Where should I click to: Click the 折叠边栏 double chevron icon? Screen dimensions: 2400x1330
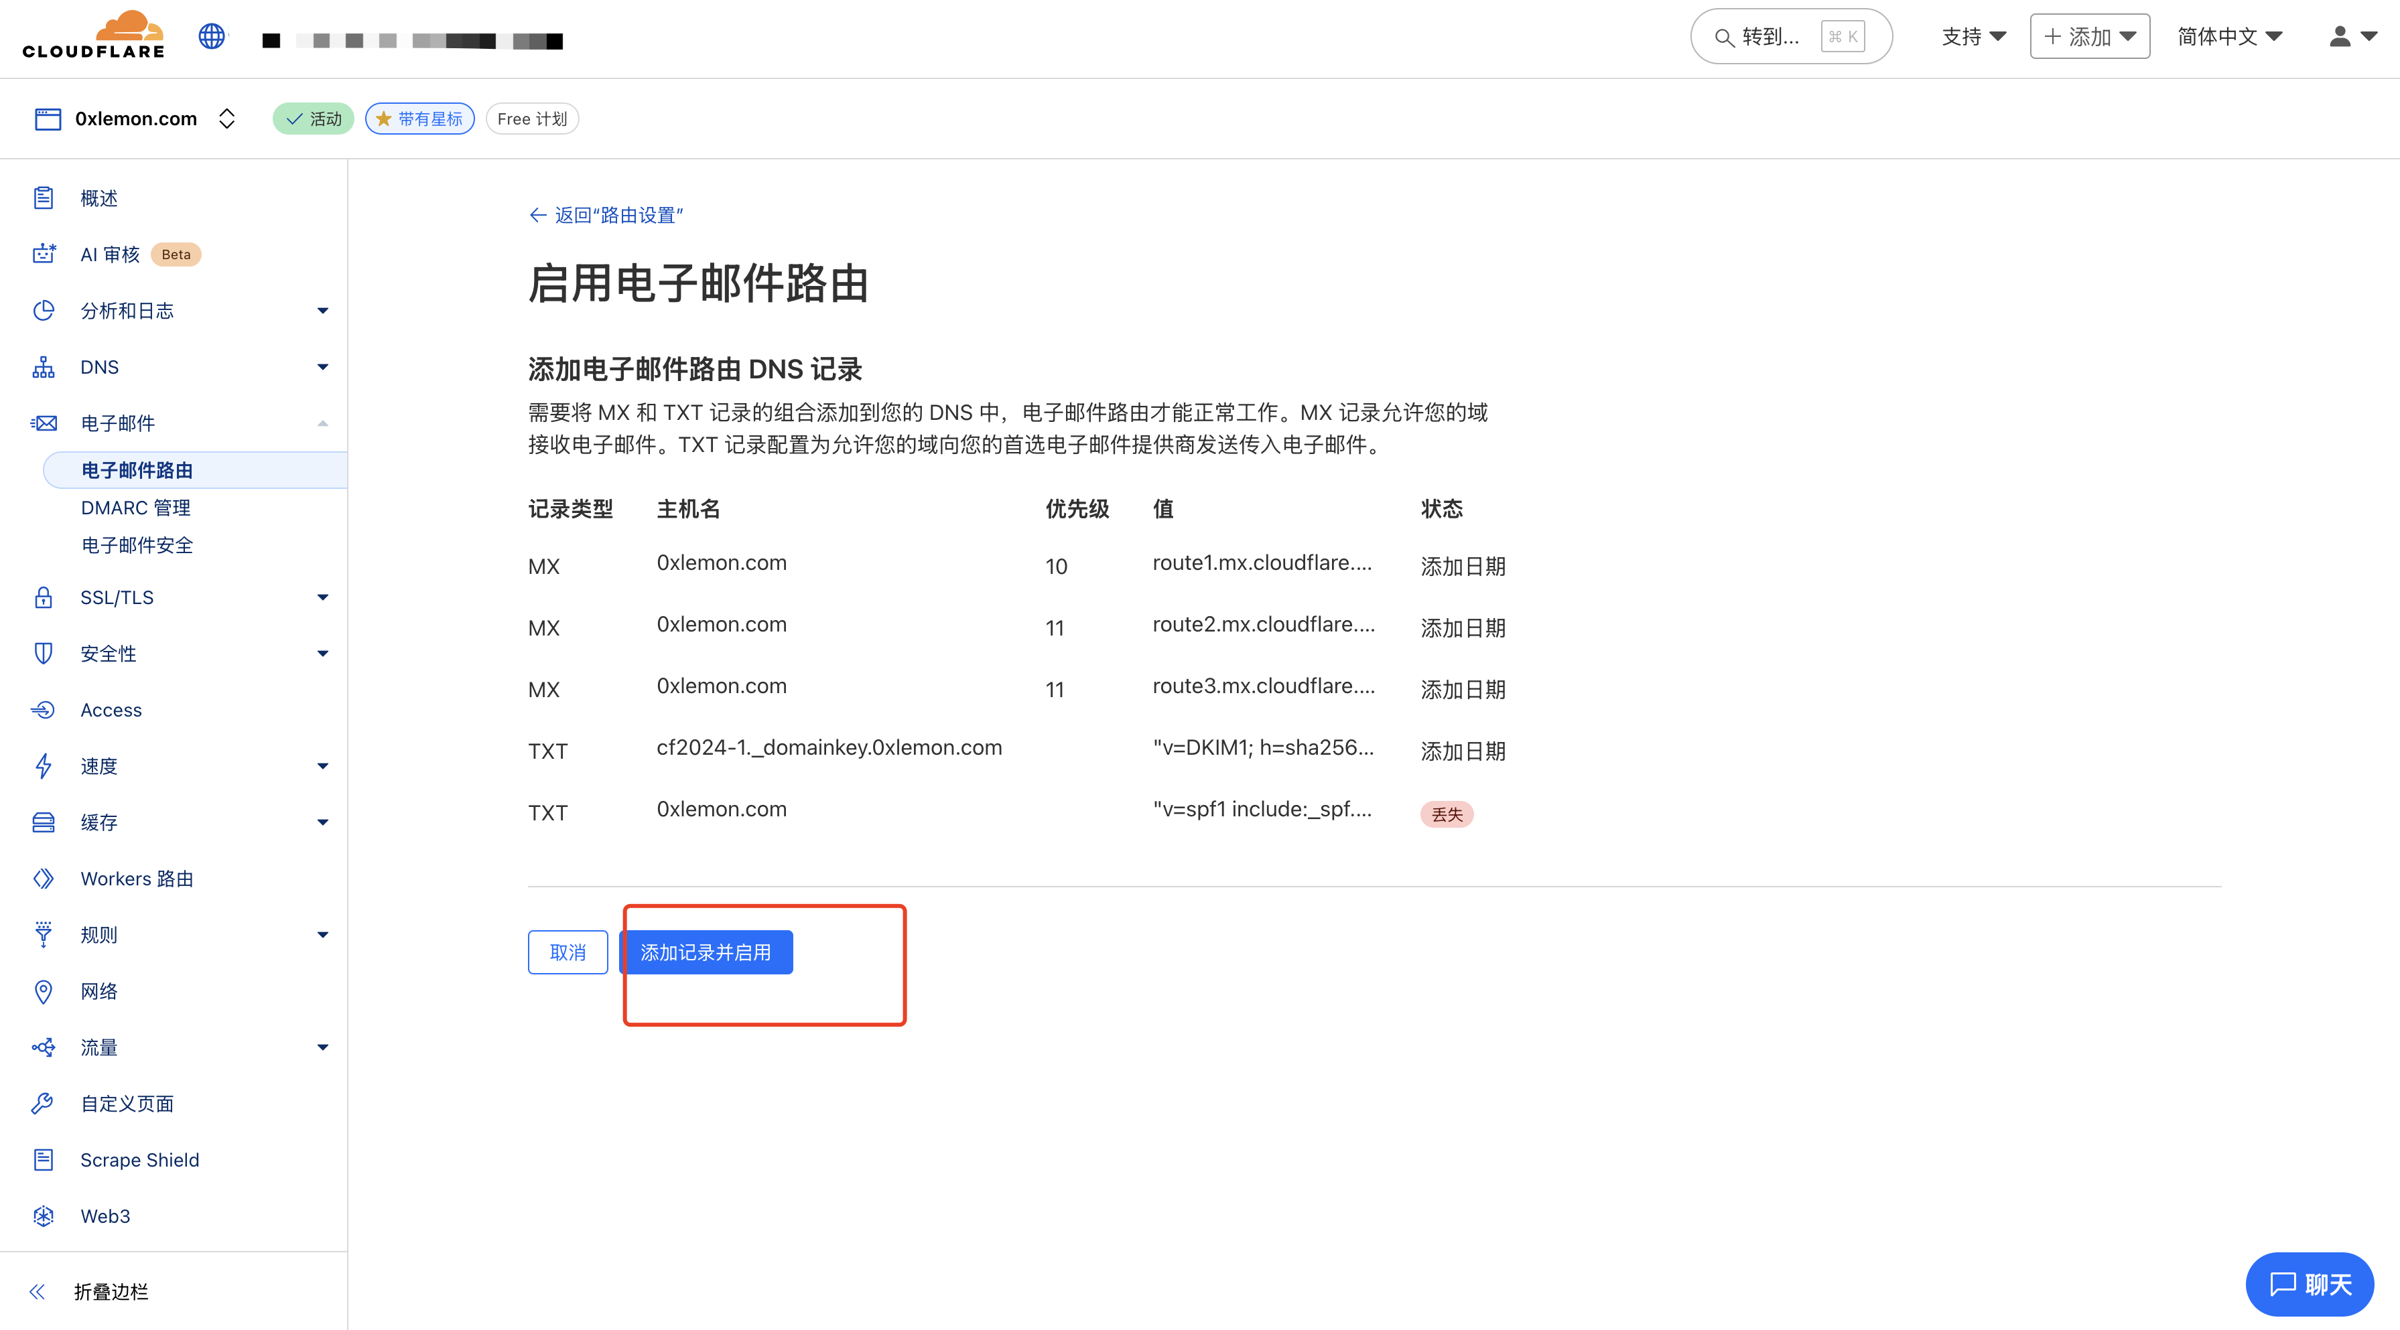(38, 1291)
